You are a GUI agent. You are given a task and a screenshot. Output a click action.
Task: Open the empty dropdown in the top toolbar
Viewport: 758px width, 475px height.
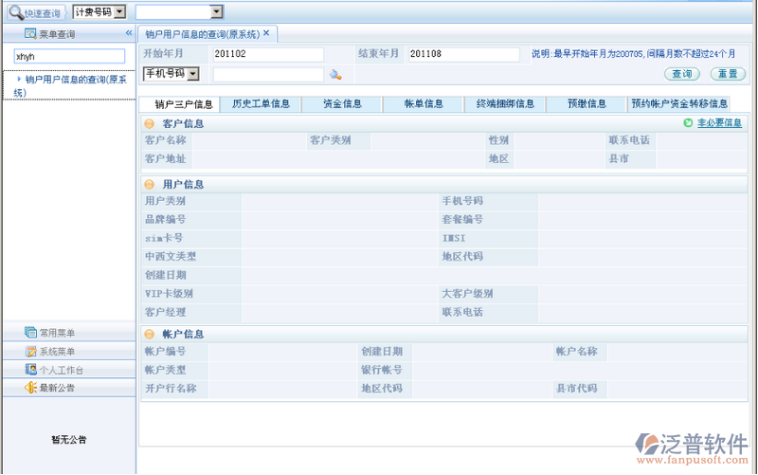tap(216, 12)
